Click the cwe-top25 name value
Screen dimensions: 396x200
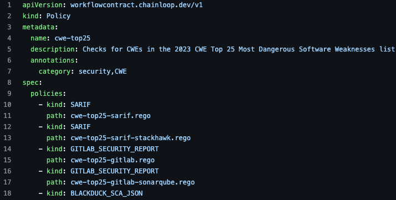click(x=73, y=38)
